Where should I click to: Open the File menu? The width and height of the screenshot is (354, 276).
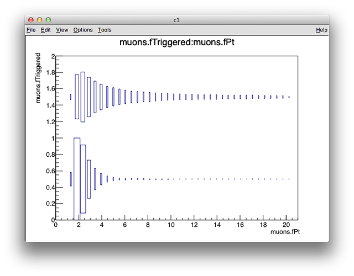31,30
